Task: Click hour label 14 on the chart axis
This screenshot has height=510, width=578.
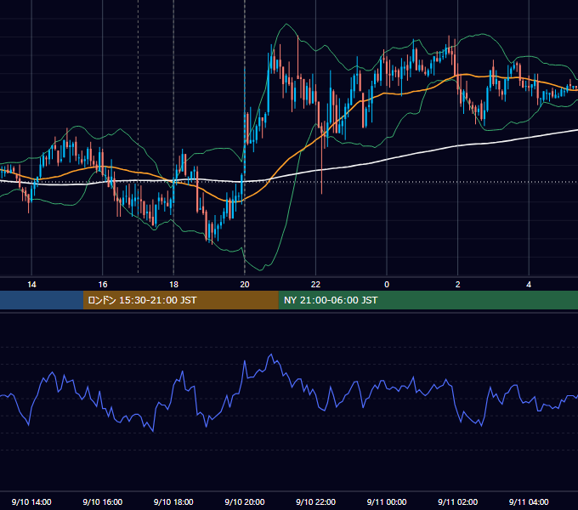Action: tap(31, 285)
